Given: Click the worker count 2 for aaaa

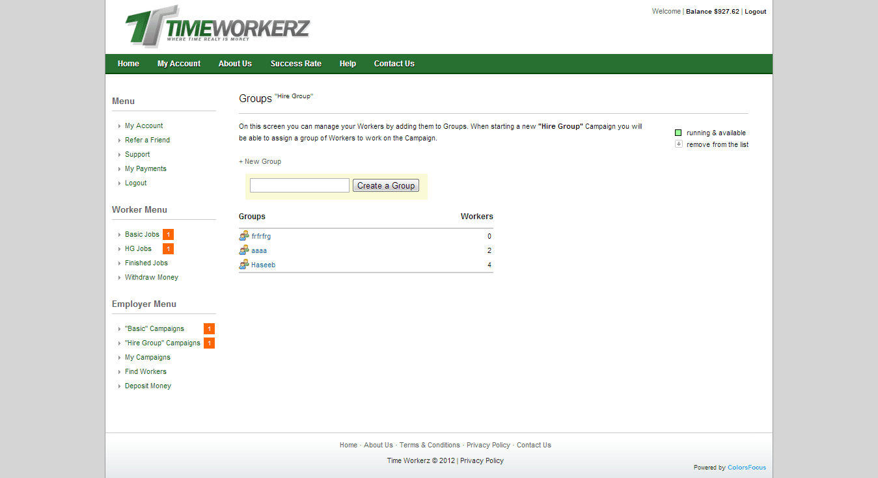Looking at the screenshot, I should tap(489, 250).
